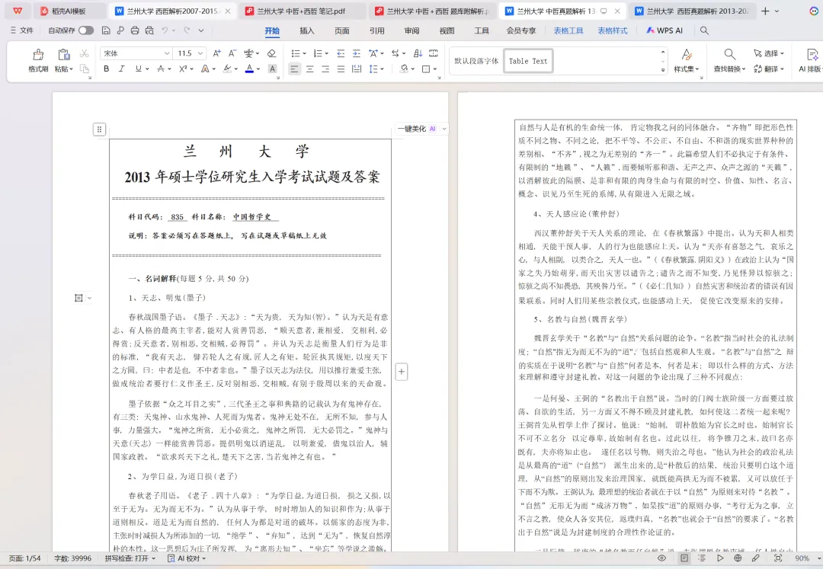This screenshot has height=569, width=823.
Task: Click the Cut scissors icon
Action: pyautogui.click(x=84, y=53)
